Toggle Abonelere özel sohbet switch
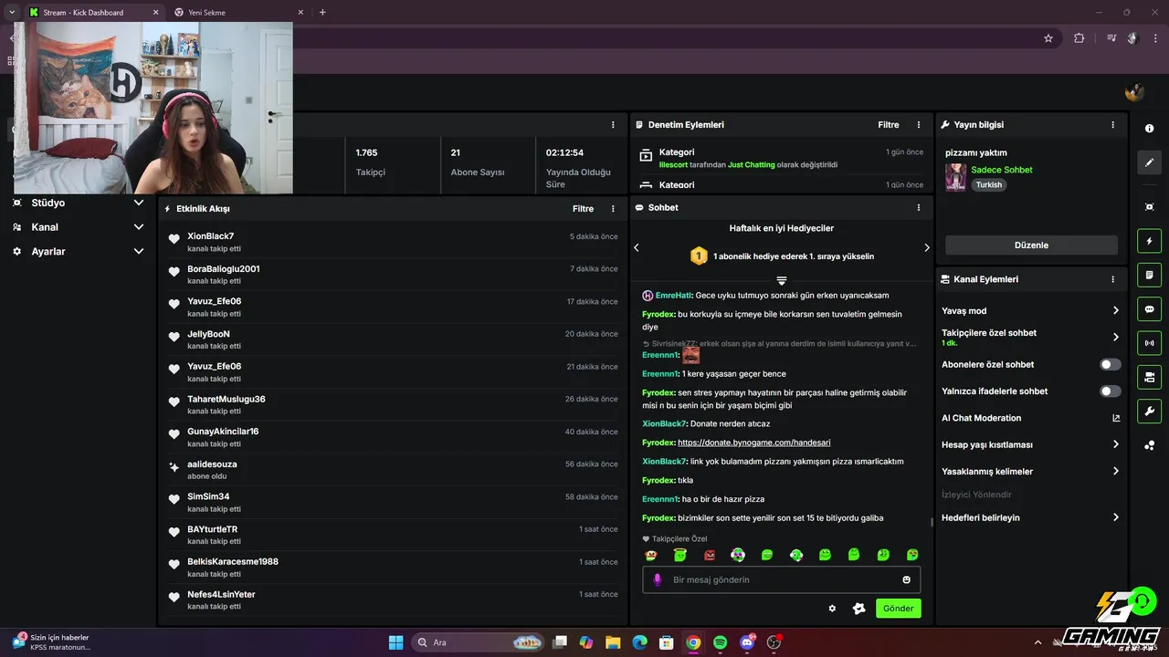This screenshot has width=1169, height=657. (x=1110, y=364)
